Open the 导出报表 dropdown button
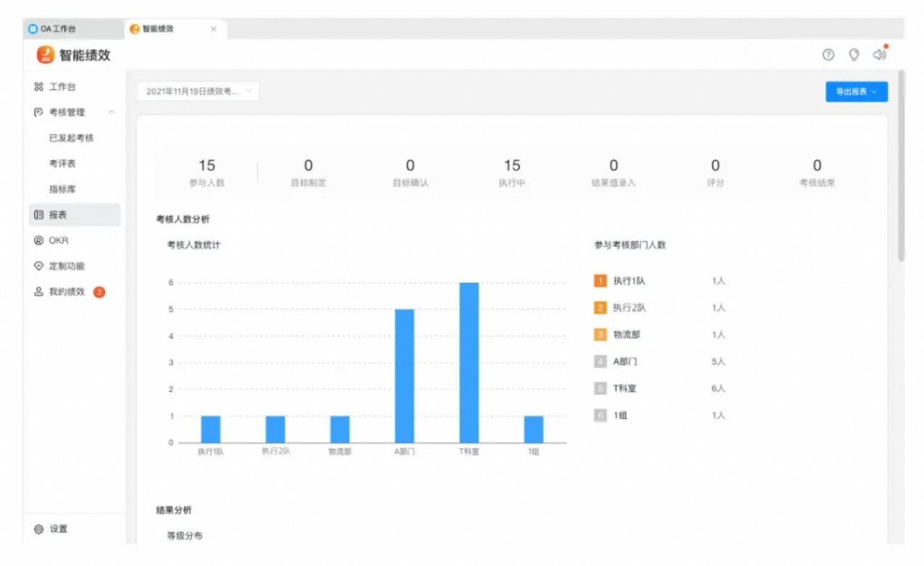The height and width of the screenshot is (566, 924). pyautogui.click(x=857, y=91)
